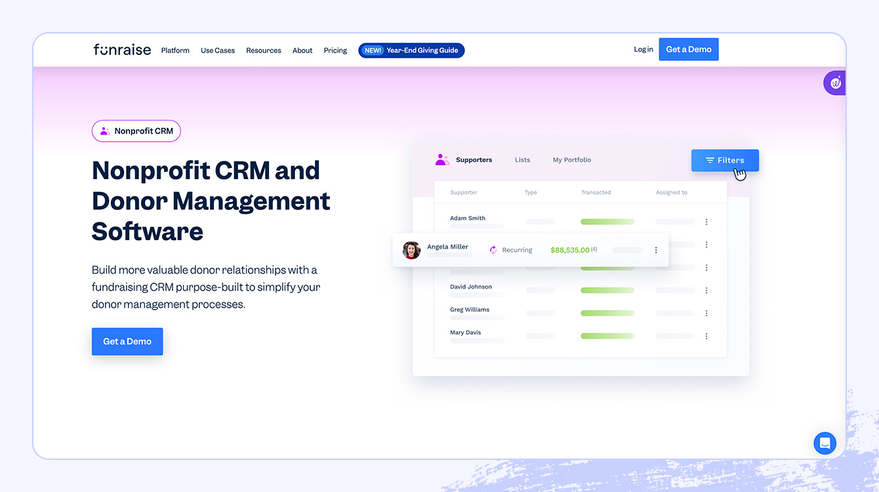Screen dimensions: 879x492
Task: Open the Year-End Giving Guide banner
Action: (x=411, y=51)
